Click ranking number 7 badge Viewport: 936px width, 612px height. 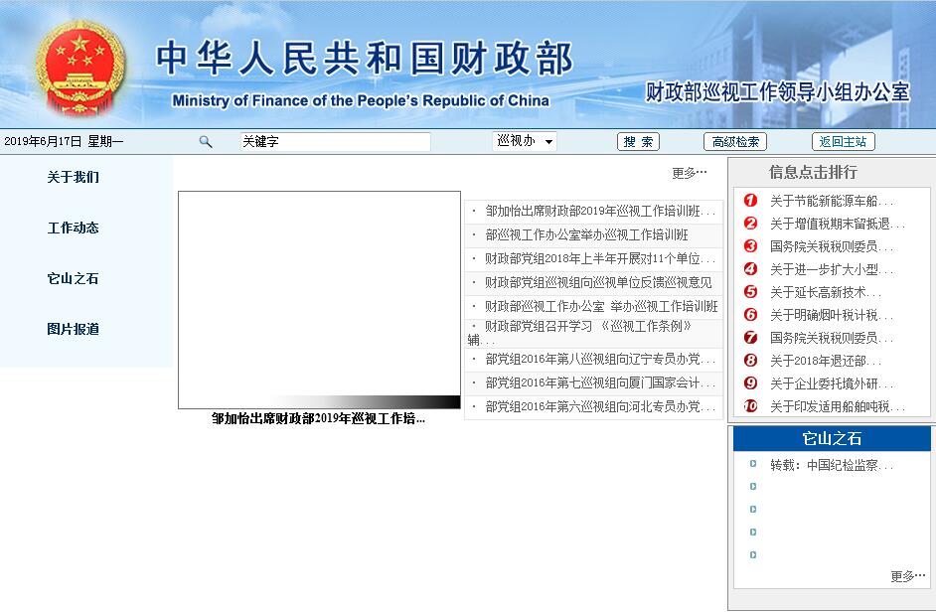coord(750,338)
